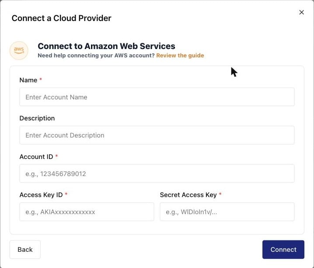Click the Secret Access Key label
The height and width of the screenshot is (268, 314).
[188, 195]
